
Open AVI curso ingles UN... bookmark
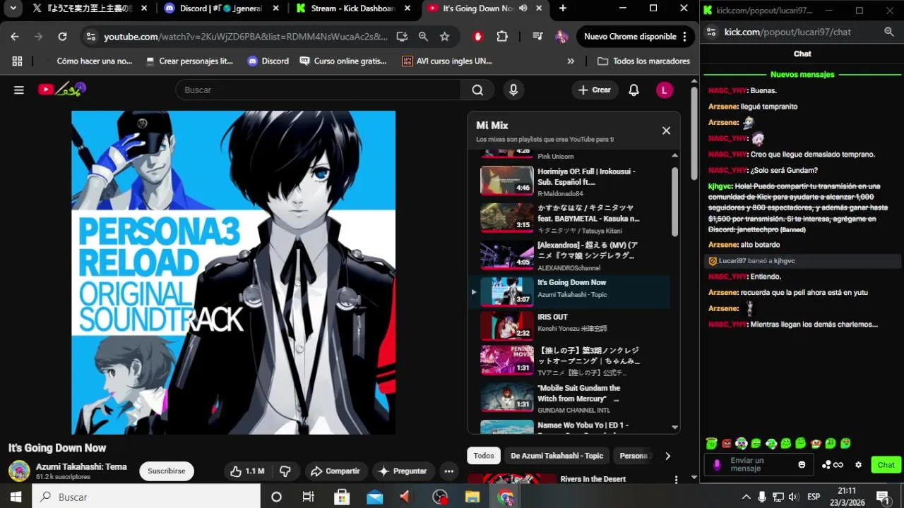point(447,61)
